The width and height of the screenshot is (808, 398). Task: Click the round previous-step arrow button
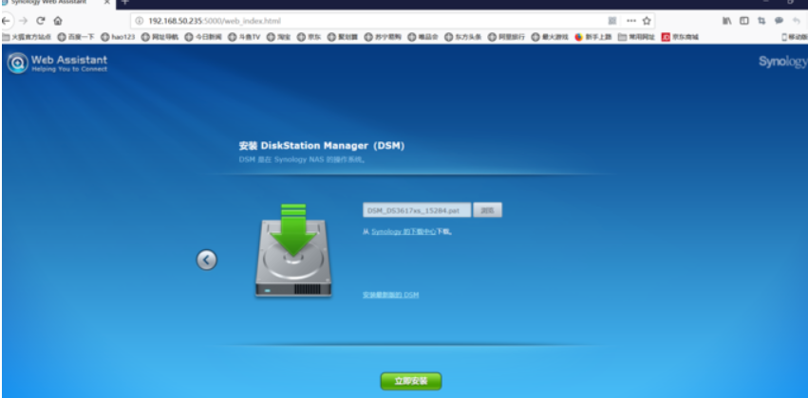[x=207, y=260]
